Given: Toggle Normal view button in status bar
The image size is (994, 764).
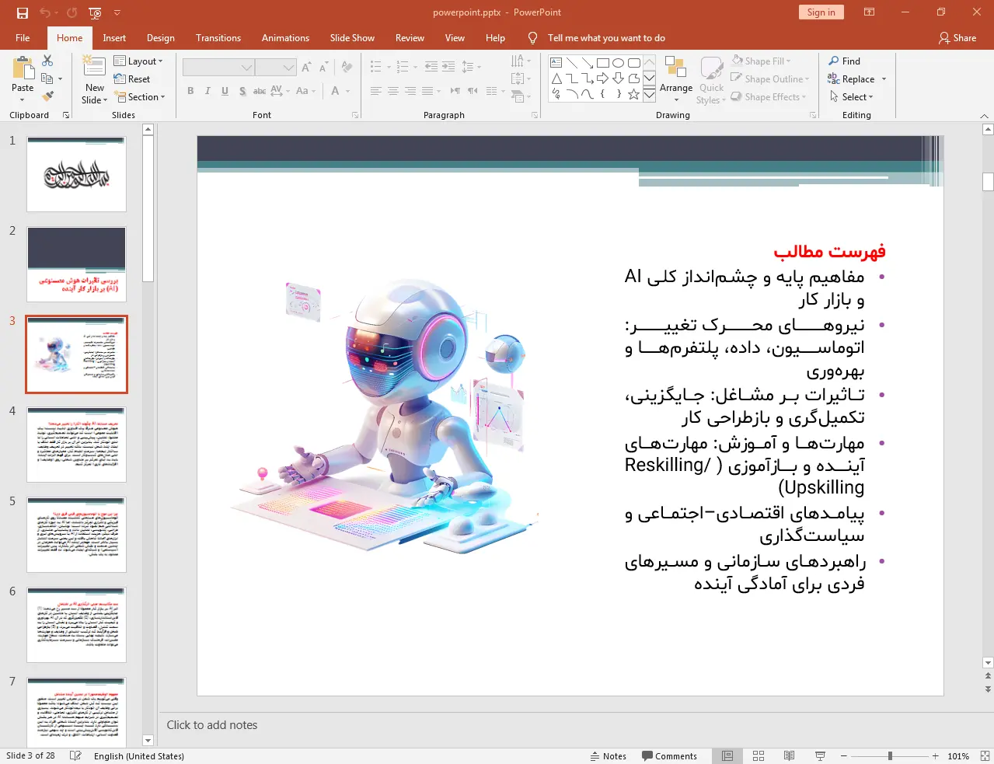Looking at the screenshot, I should click(x=727, y=755).
